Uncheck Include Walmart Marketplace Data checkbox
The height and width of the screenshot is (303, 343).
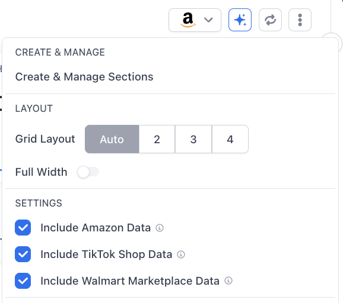(23, 281)
